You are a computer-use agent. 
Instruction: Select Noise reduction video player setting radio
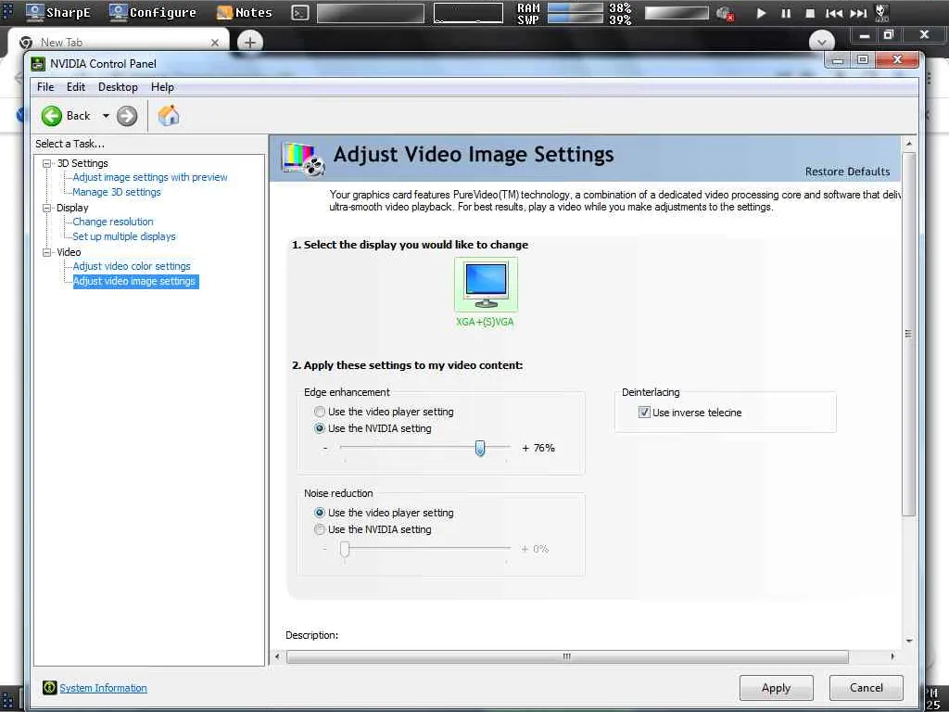(x=320, y=512)
